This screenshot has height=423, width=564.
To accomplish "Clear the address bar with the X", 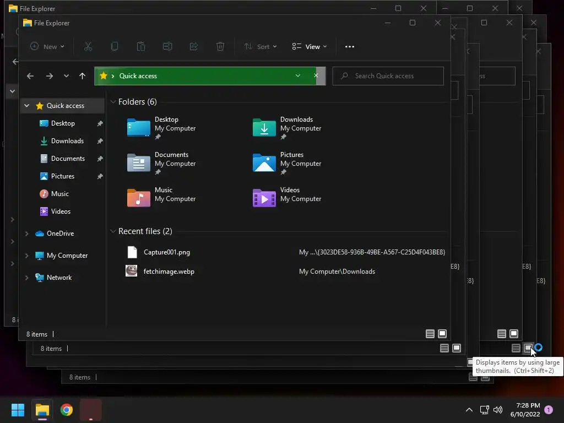I will (316, 75).
